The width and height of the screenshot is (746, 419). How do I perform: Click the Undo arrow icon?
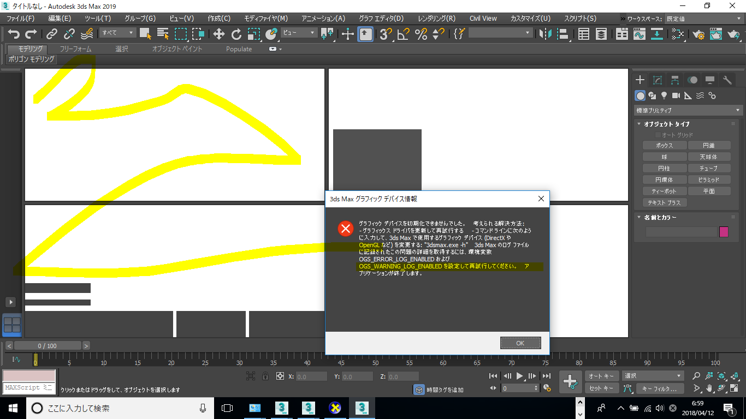[14, 34]
